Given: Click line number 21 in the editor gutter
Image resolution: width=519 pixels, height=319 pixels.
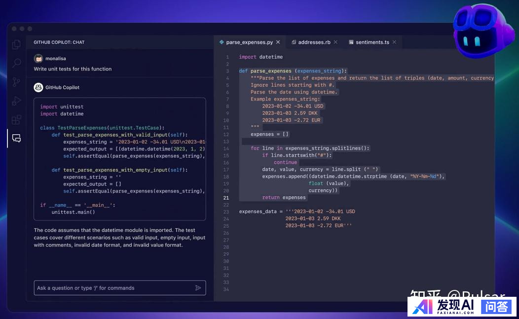Looking at the screenshot, I should [x=226, y=198].
